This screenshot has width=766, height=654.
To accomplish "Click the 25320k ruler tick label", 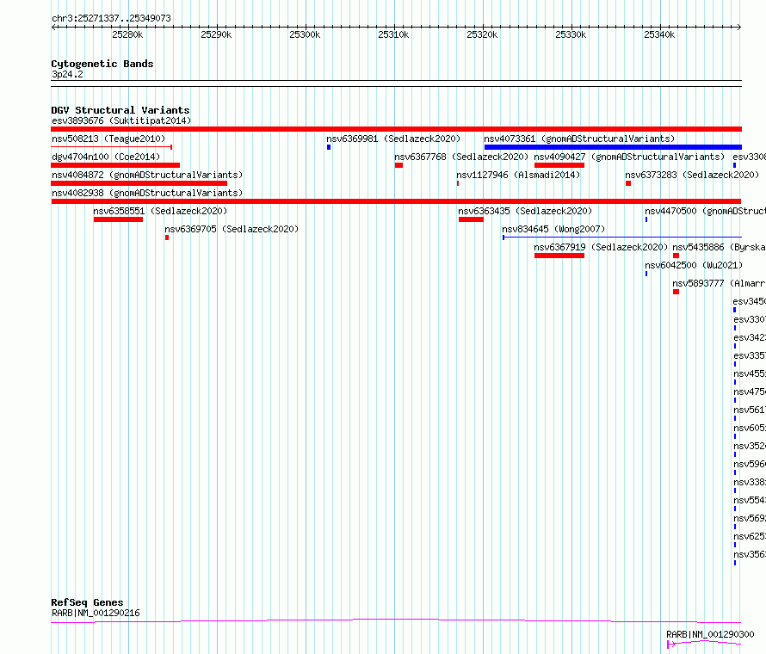I will 482,34.
